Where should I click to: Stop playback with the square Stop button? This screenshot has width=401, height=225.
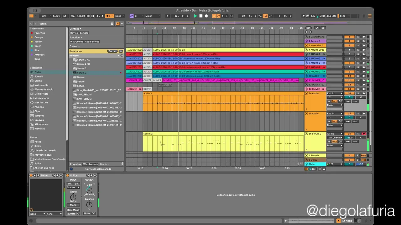[201, 16]
